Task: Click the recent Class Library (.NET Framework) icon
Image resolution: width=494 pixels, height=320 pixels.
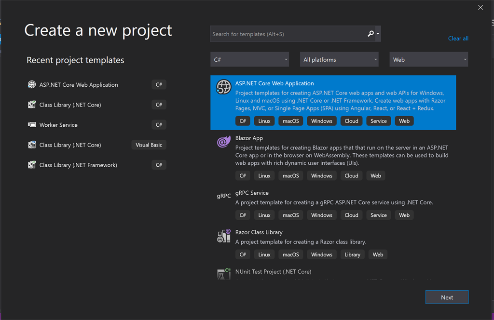Action: 32,165
